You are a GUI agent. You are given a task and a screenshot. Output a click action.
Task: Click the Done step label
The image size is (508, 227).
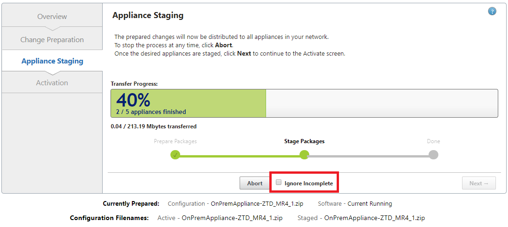pyautogui.click(x=433, y=141)
